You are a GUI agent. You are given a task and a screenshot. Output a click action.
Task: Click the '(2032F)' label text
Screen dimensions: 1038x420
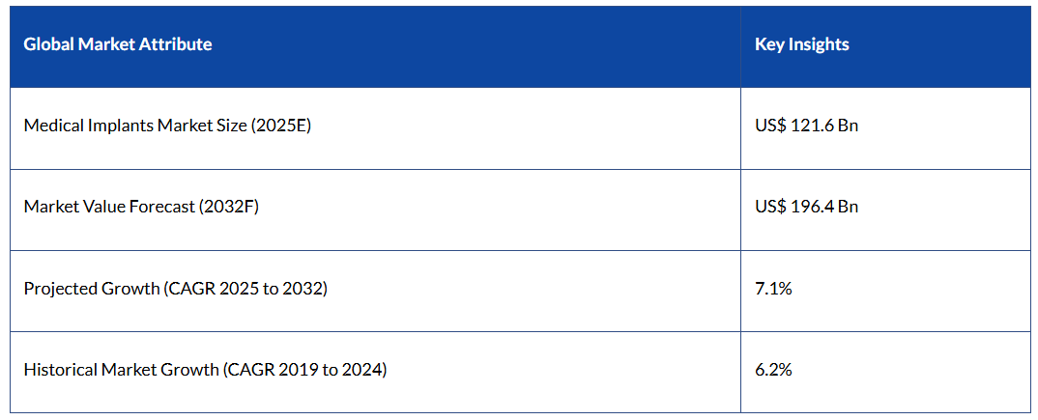point(228,207)
